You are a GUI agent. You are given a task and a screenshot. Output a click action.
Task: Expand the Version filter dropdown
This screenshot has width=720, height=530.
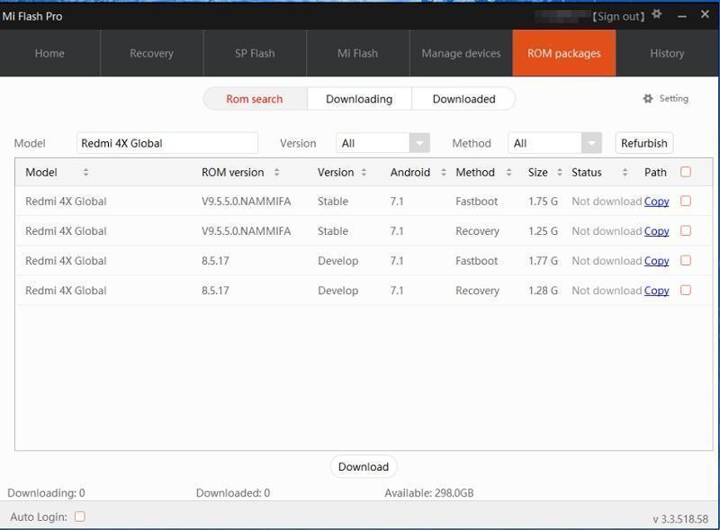pos(418,143)
